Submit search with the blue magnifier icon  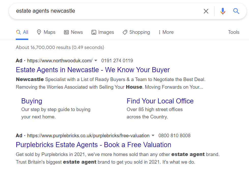[236, 11]
